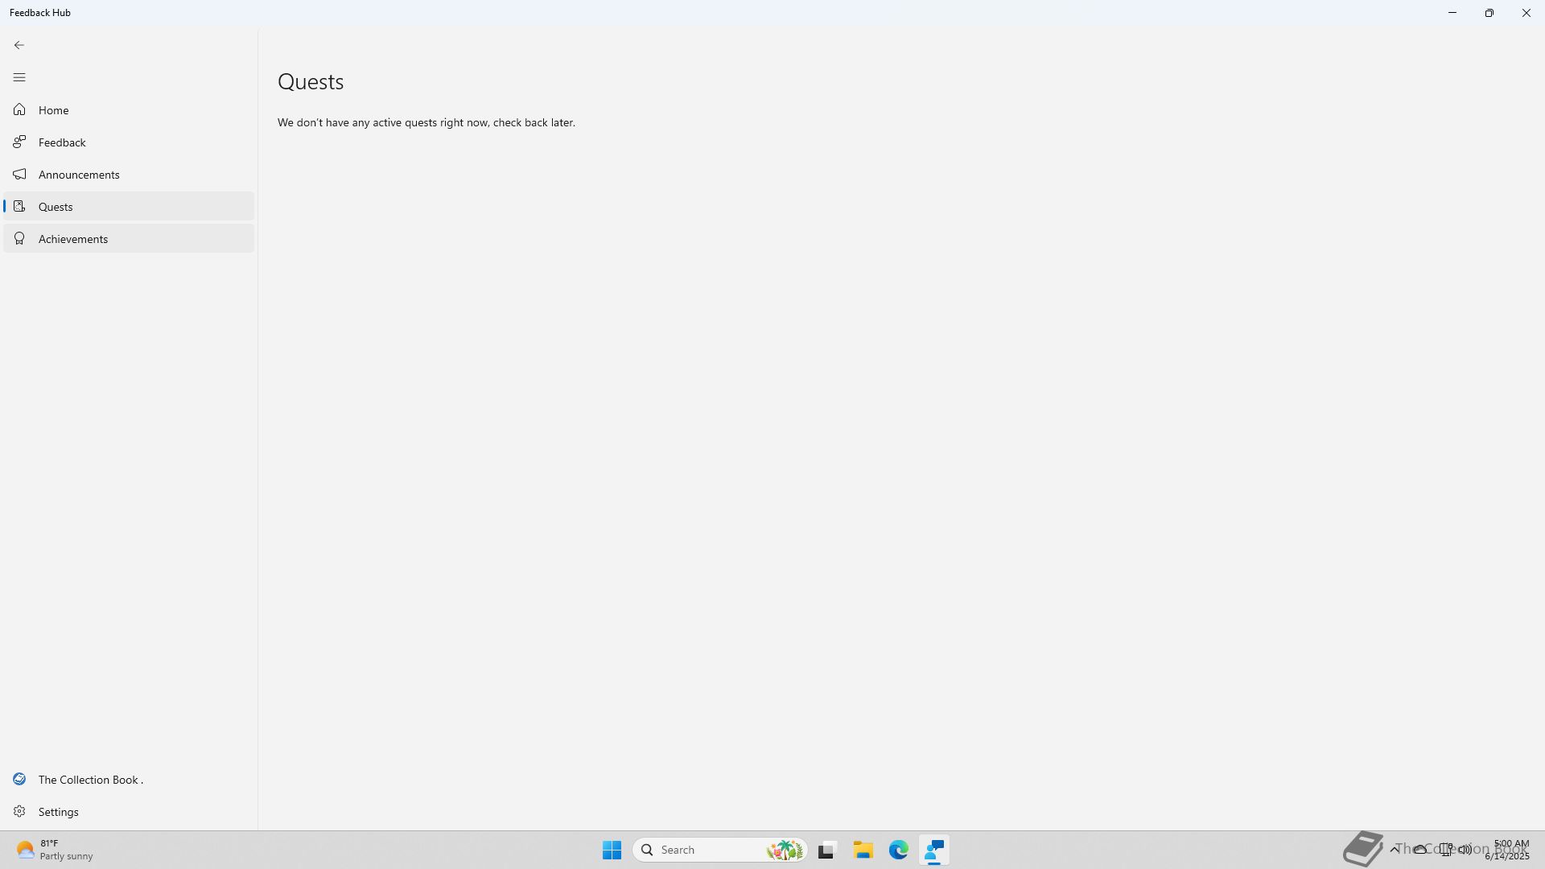Restore down the Feedback Hub window

[x=1489, y=13]
